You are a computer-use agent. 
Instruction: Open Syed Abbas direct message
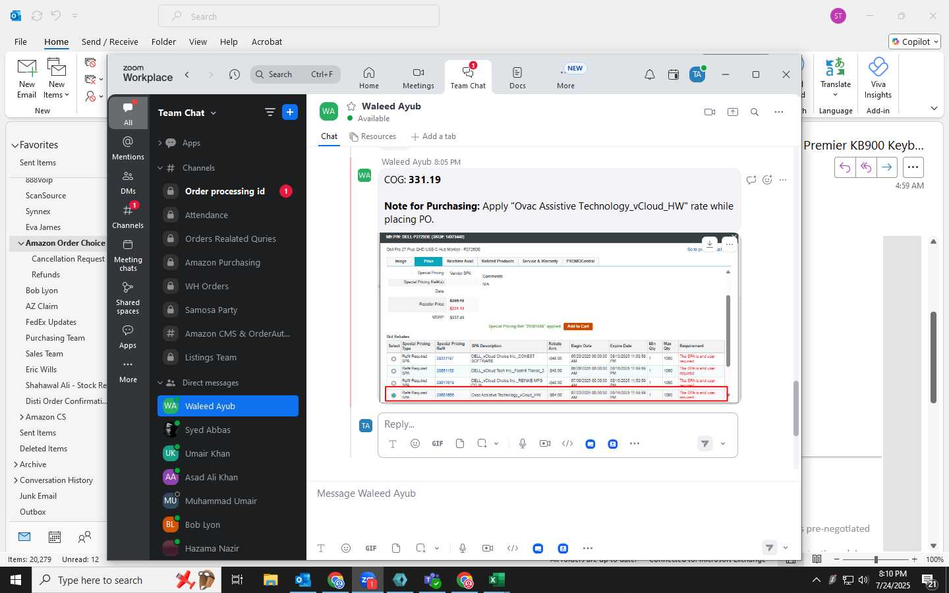pos(228,430)
